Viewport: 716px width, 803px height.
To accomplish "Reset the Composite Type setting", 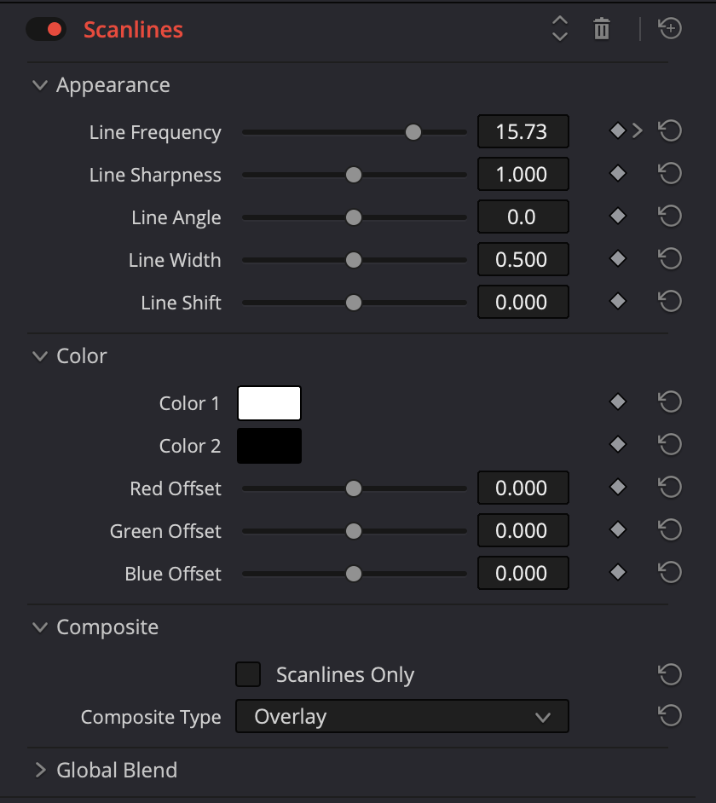I will pos(670,716).
